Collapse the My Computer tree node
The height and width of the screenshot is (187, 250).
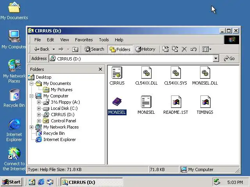point(31,96)
